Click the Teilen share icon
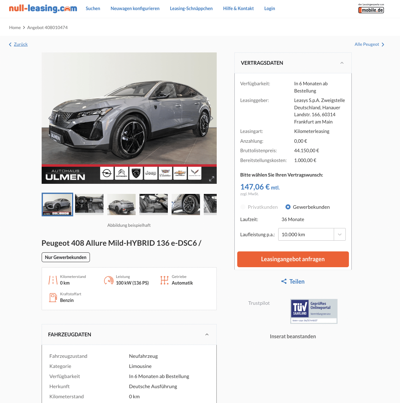 (284, 281)
